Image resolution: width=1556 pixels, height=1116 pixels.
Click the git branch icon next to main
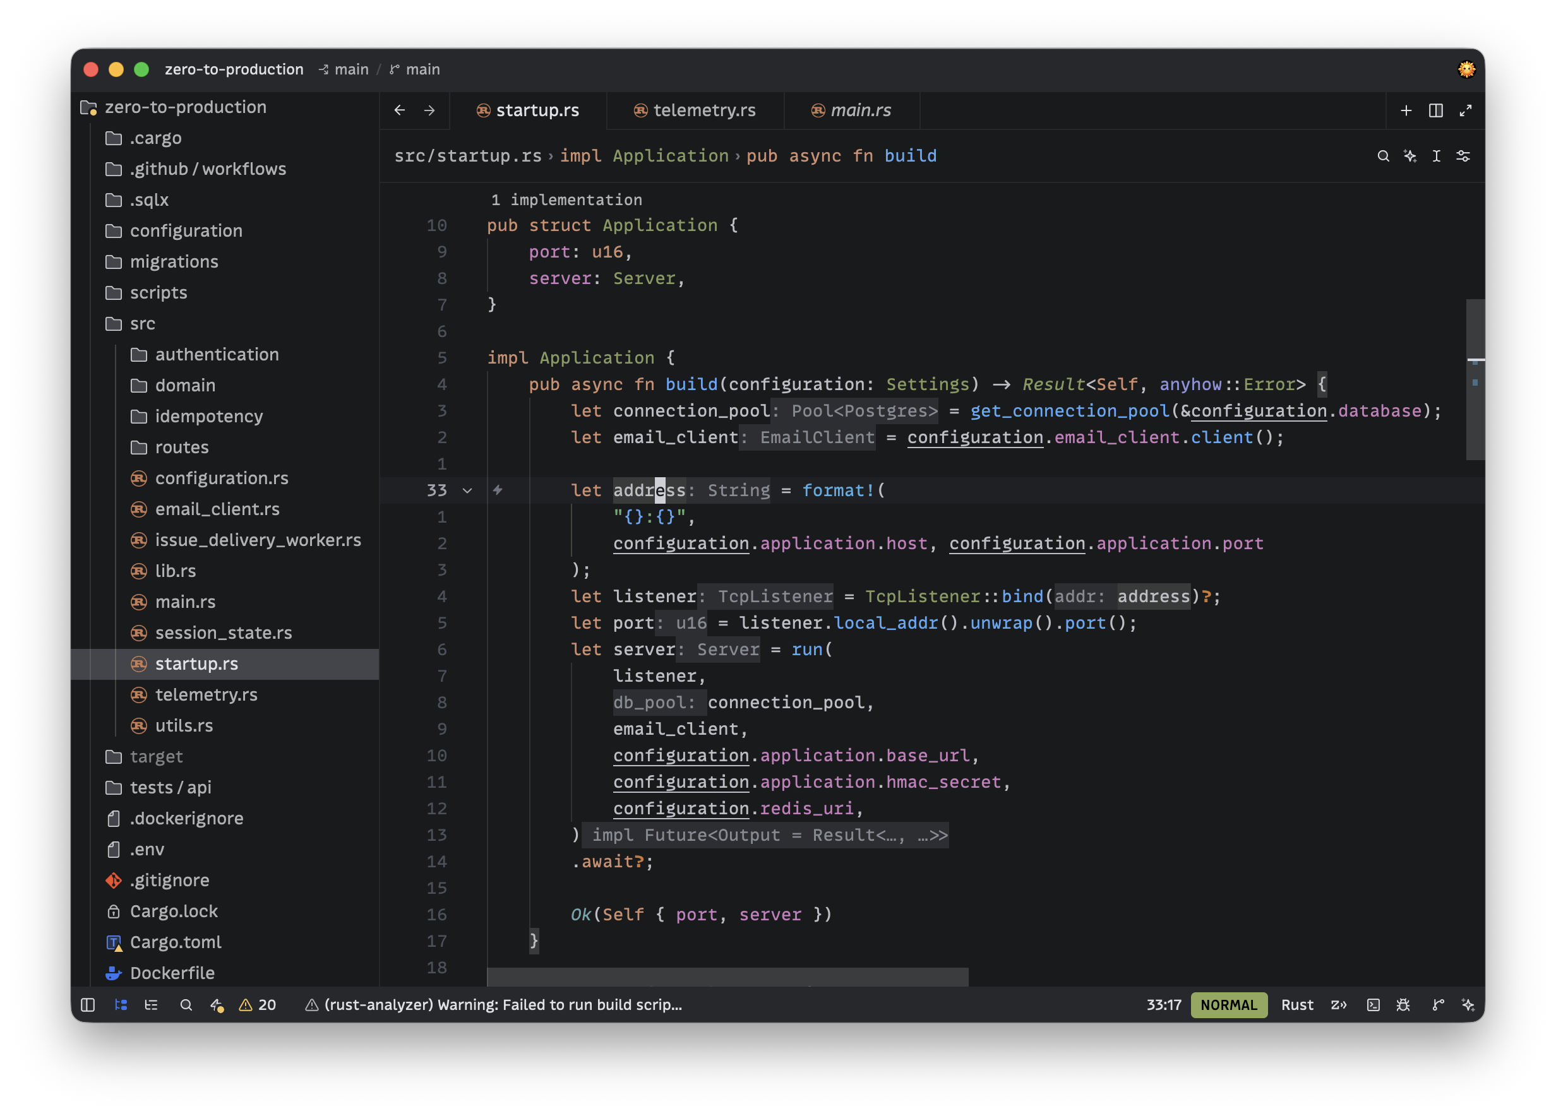click(395, 69)
